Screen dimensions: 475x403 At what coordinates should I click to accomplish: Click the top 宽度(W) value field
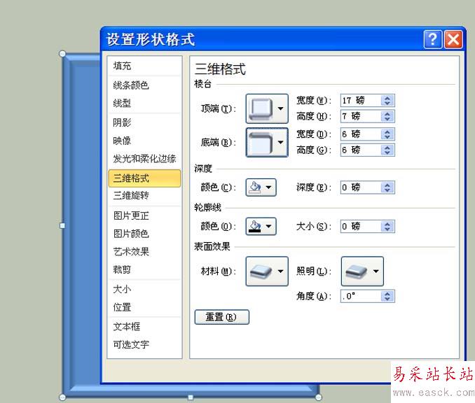click(x=361, y=101)
